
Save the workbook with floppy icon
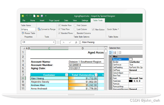pos(42,16)
